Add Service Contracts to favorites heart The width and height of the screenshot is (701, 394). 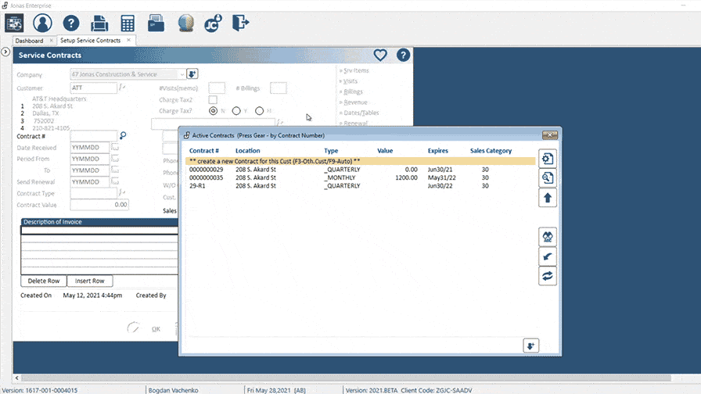click(380, 55)
